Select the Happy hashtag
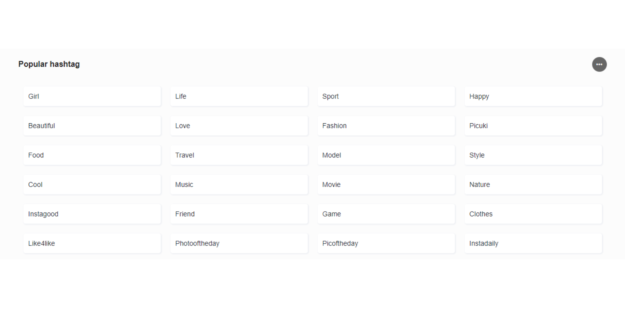This screenshot has width=625, height=309. coord(533,96)
